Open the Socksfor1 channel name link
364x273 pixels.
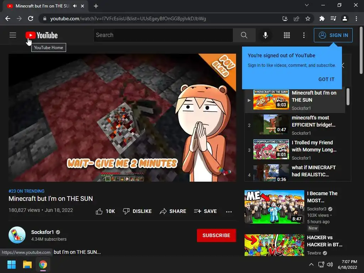coord(43,232)
